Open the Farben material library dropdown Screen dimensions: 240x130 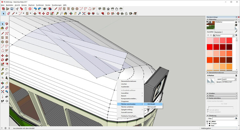point(225,36)
